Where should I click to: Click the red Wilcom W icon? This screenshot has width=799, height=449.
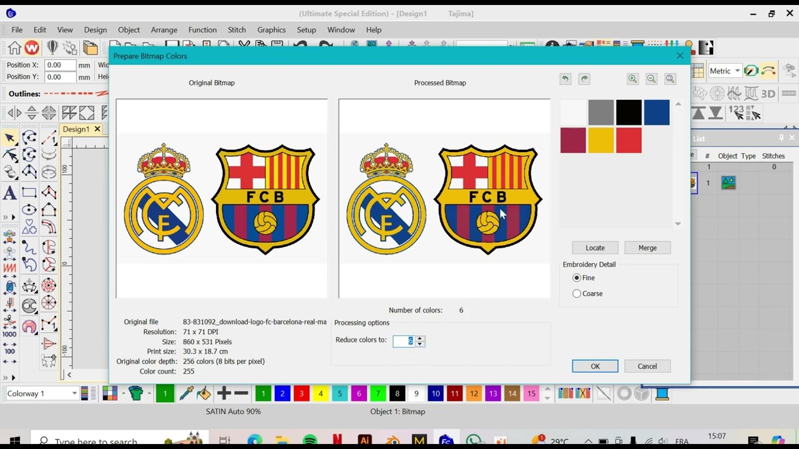(x=32, y=48)
